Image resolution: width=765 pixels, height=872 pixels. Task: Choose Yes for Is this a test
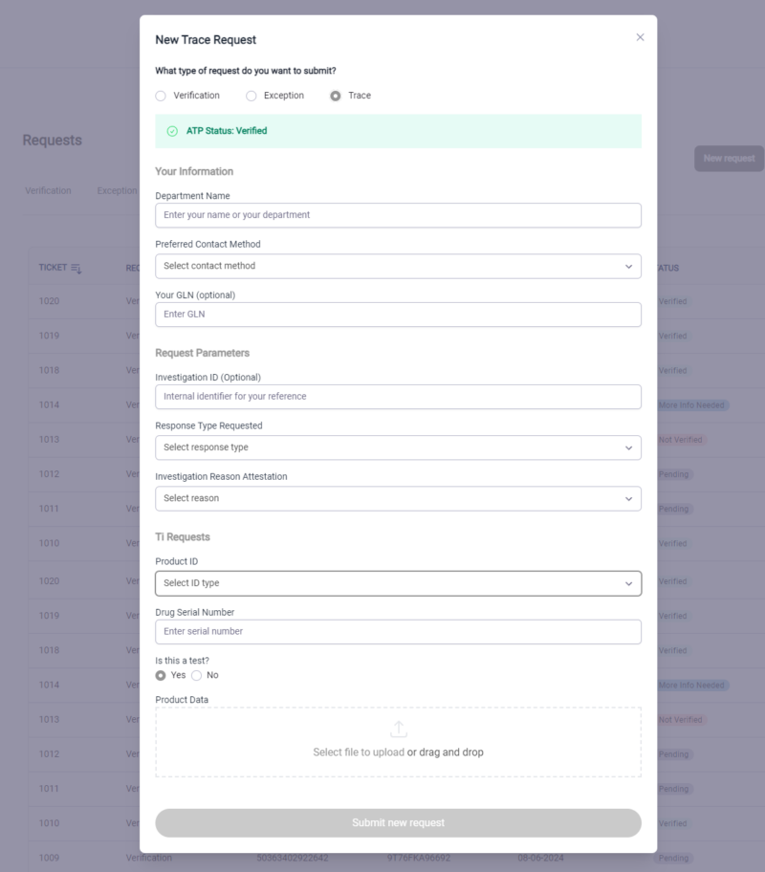[x=161, y=675]
